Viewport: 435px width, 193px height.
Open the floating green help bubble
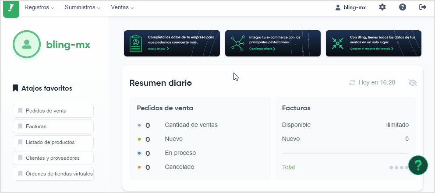(x=418, y=165)
